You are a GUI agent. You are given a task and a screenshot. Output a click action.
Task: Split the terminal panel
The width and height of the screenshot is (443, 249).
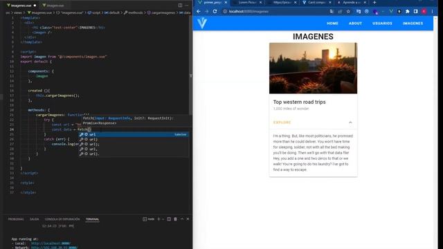[169, 219]
